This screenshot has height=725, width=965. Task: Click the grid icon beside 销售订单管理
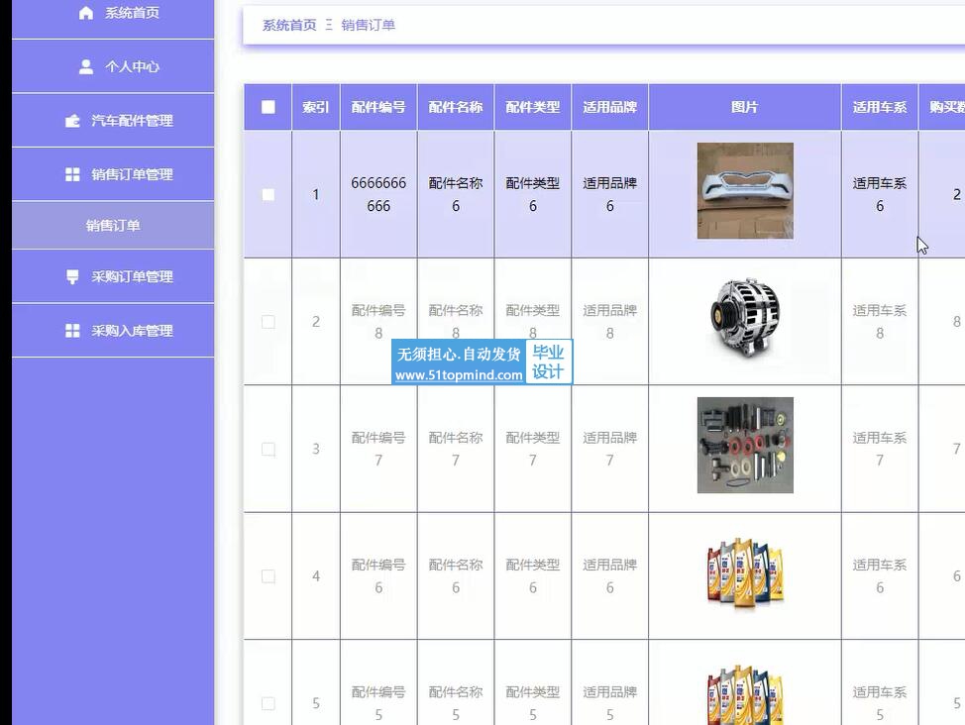(72, 174)
